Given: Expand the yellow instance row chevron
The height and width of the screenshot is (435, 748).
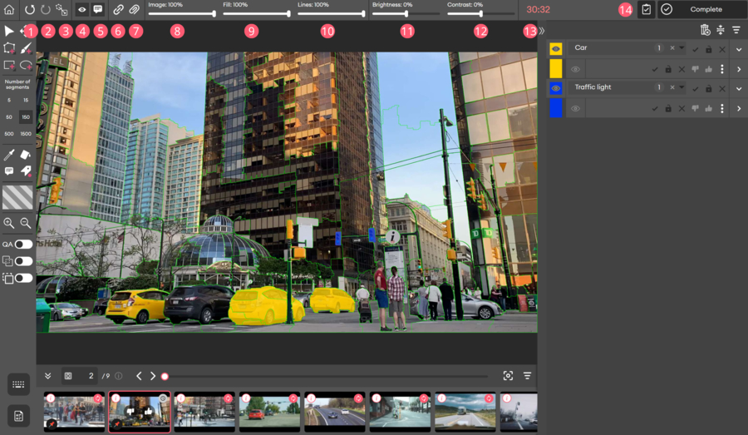Looking at the screenshot, I should pos(739,69).
